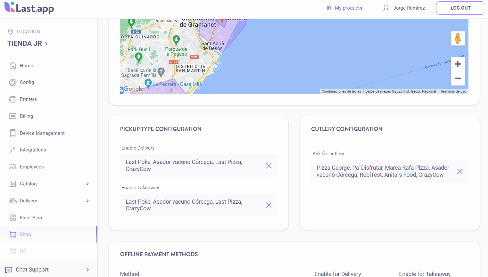Expand the Catalog submenu

pyautogui.click(x=87, y=184)
